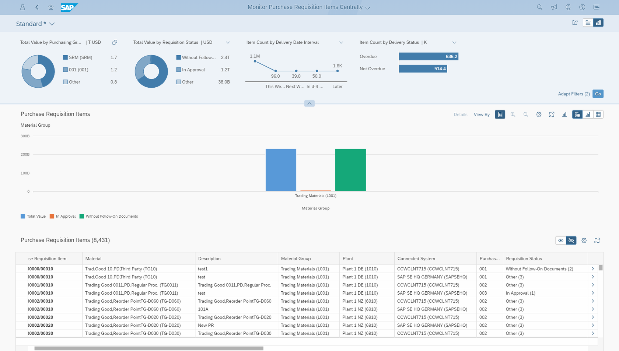Select the Not Overdue bar 514.4
619x351 pixels.
pyautogui.click(x=423, y=69)
